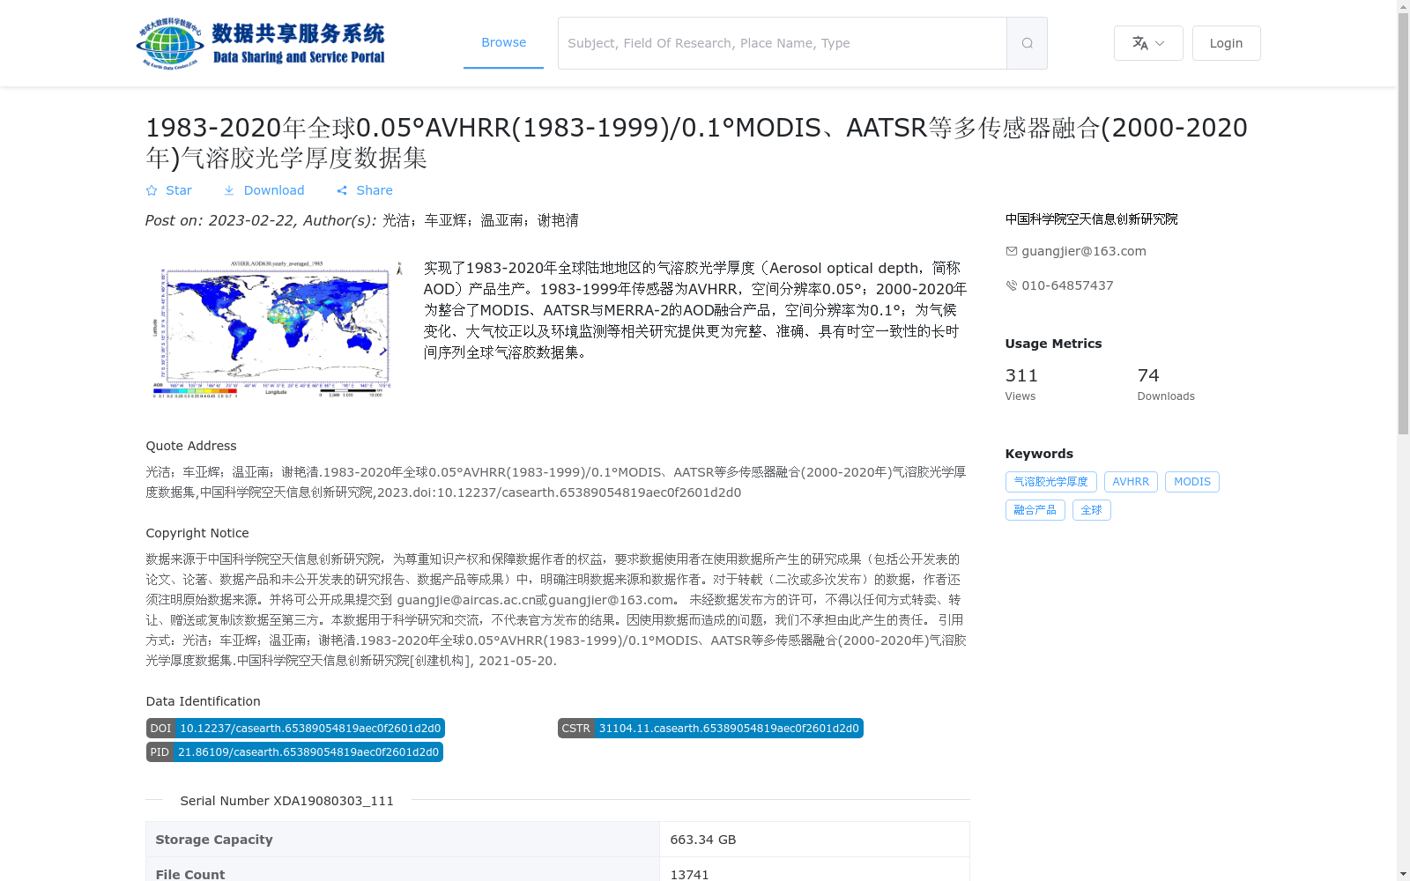Click the 663.34 GB storage capacity value
Screen dimensions: 1410x881
[703, 840]
